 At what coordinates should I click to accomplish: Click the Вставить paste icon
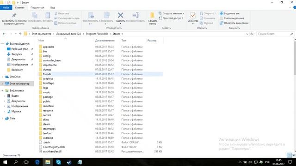pos(48,15)
